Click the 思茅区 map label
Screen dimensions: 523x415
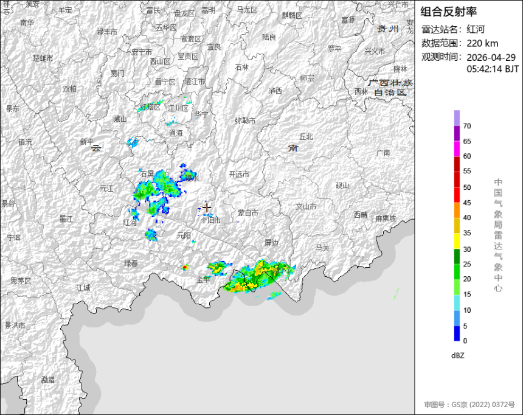21,281
